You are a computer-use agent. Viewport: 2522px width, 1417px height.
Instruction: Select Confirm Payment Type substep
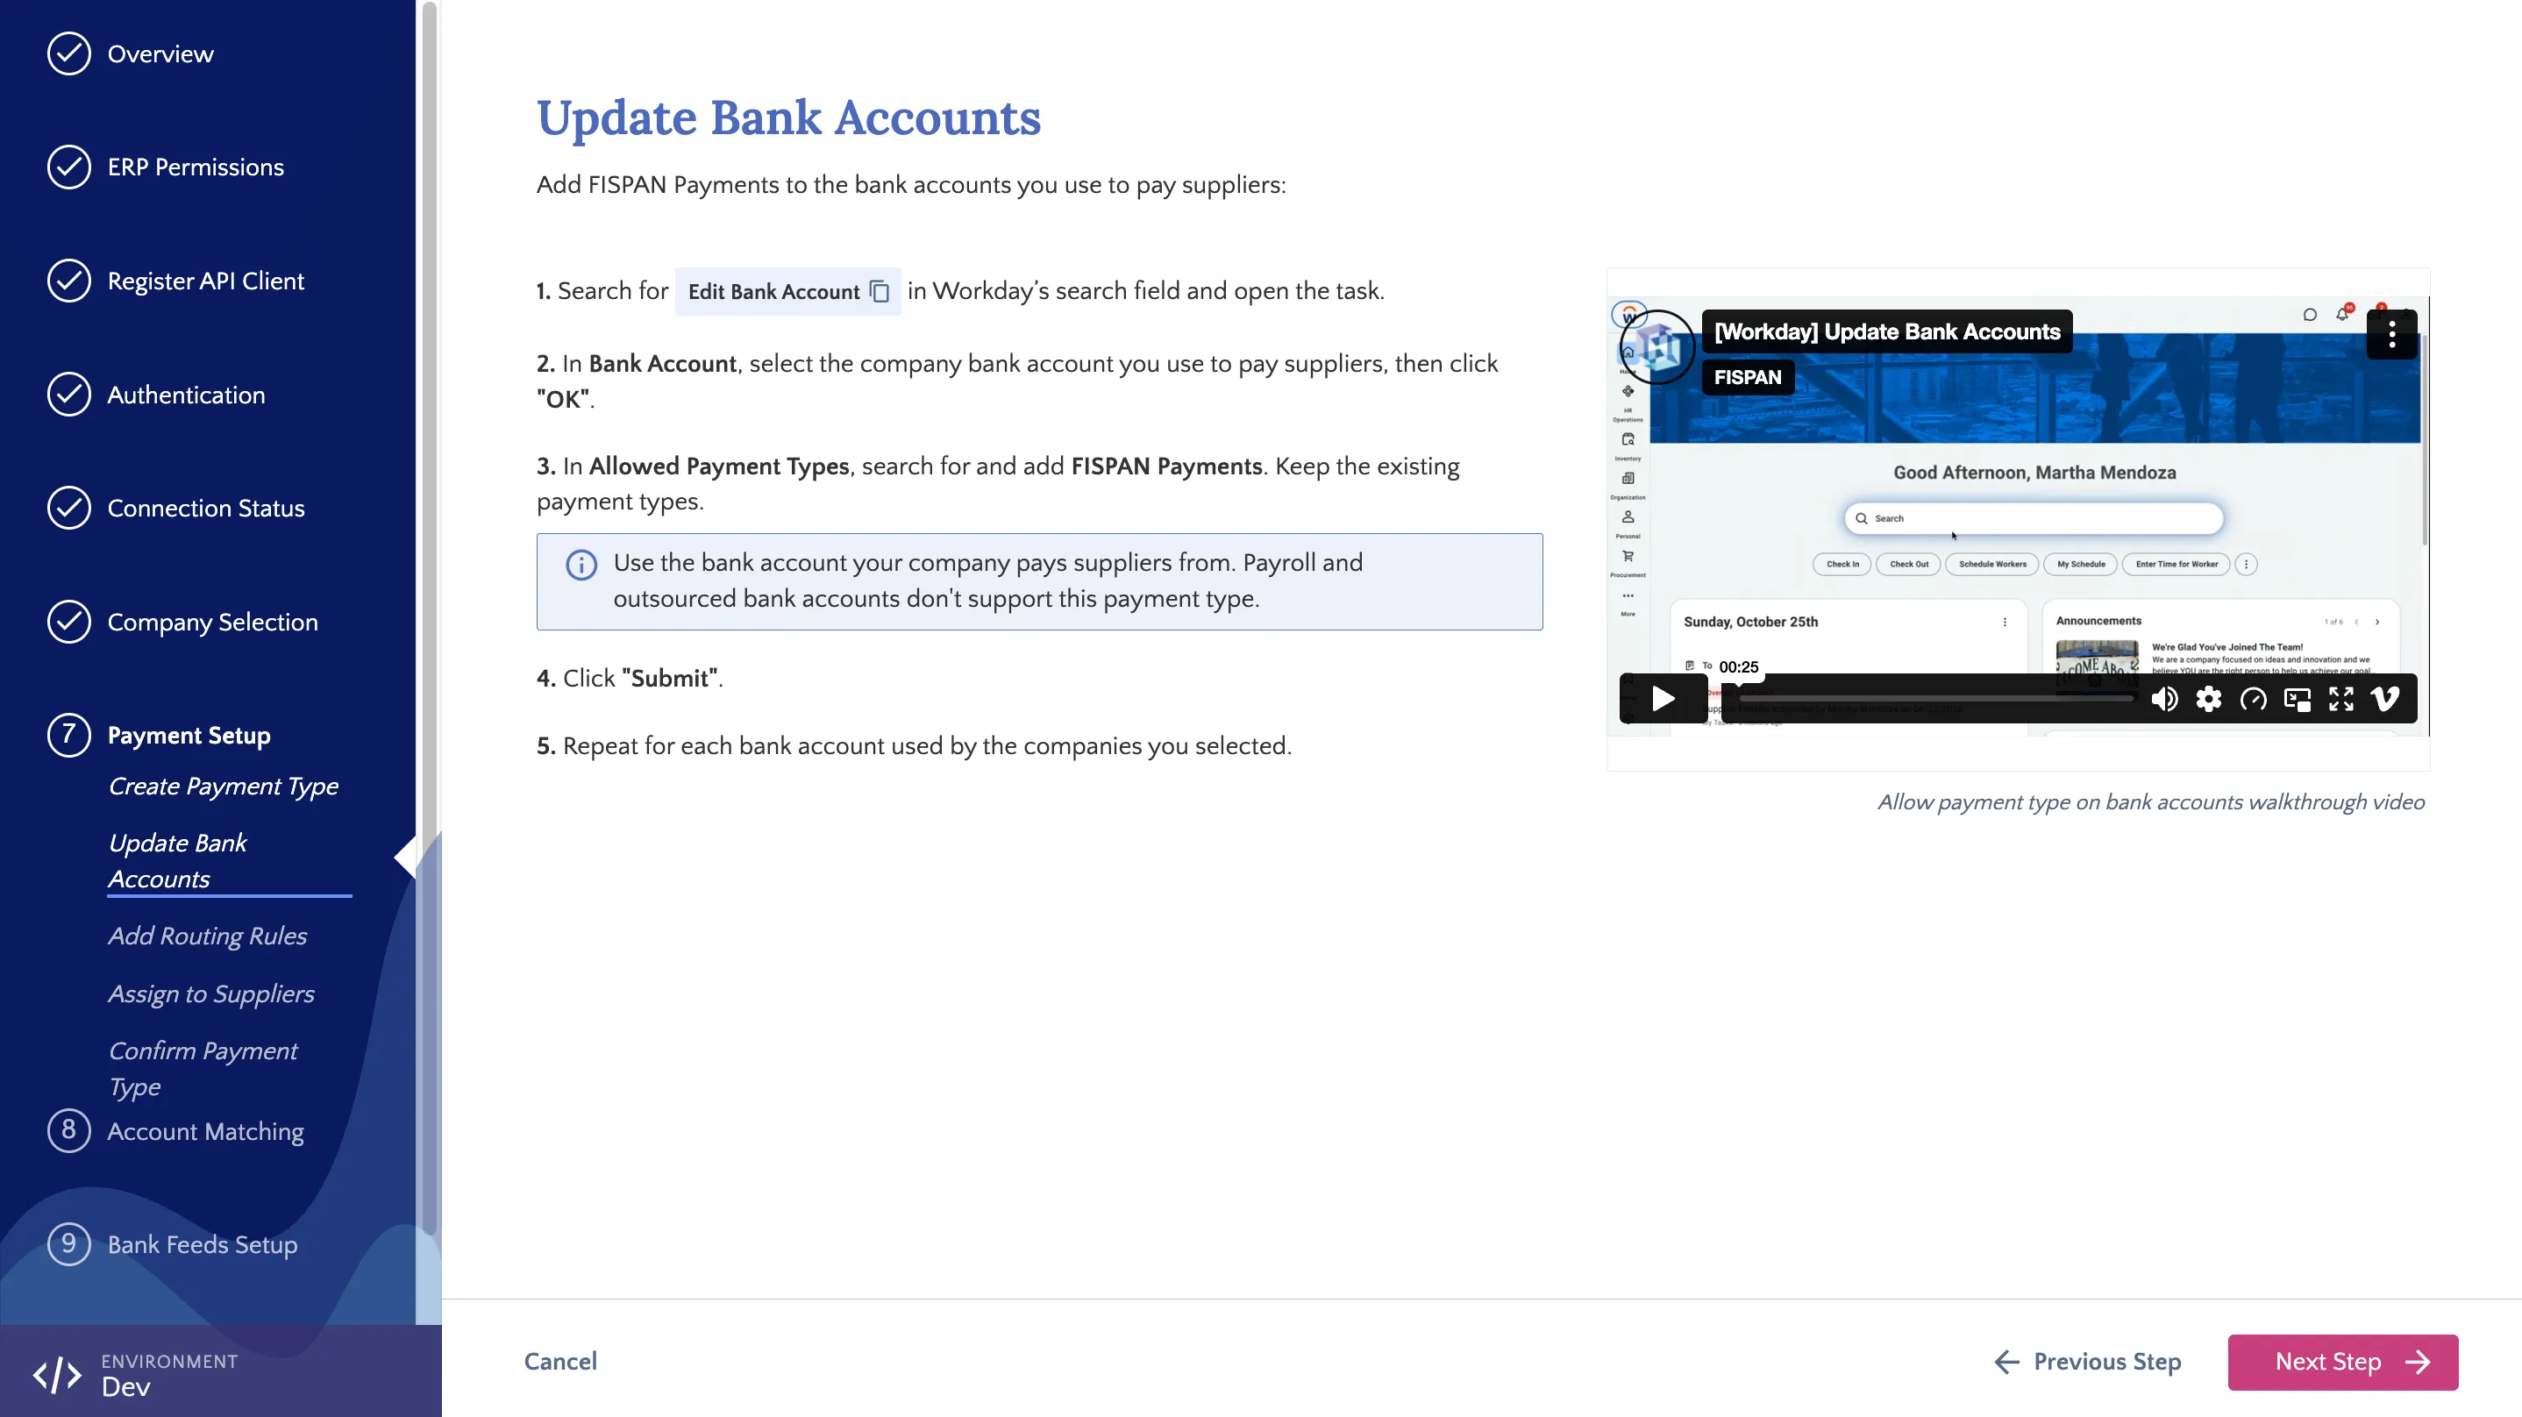203,1068
